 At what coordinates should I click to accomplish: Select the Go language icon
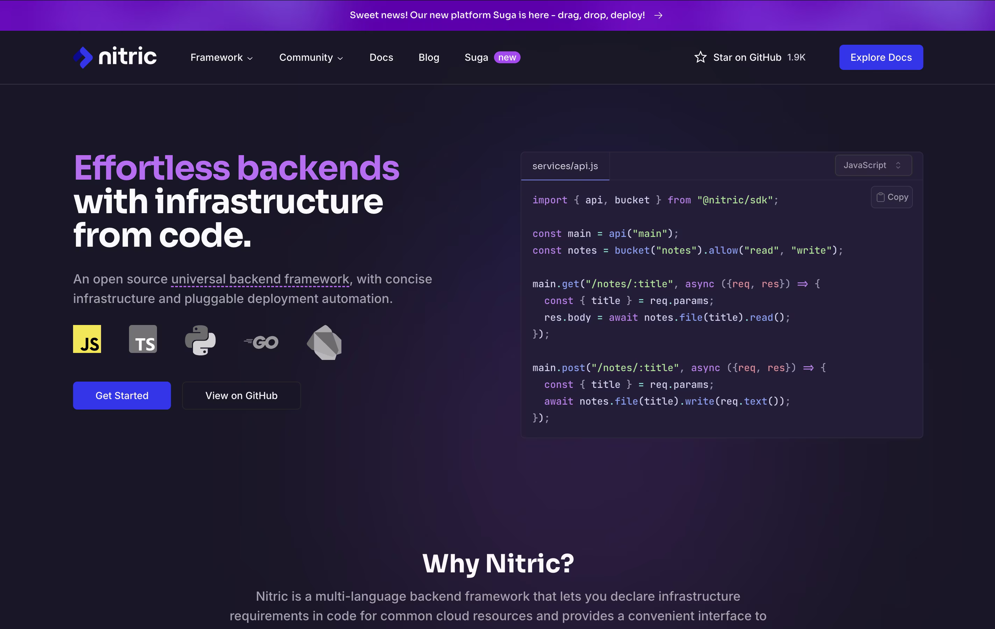tap(261, 342)
